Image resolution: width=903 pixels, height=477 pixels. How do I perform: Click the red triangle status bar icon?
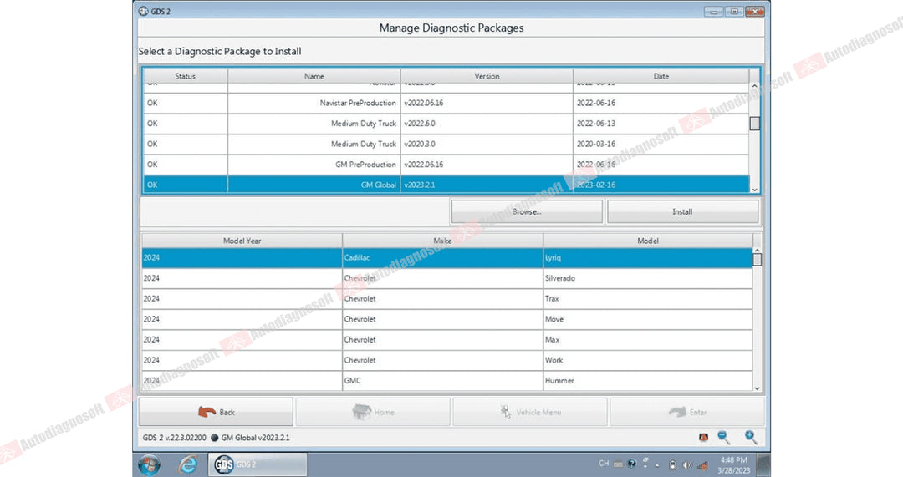coord(703,438)
